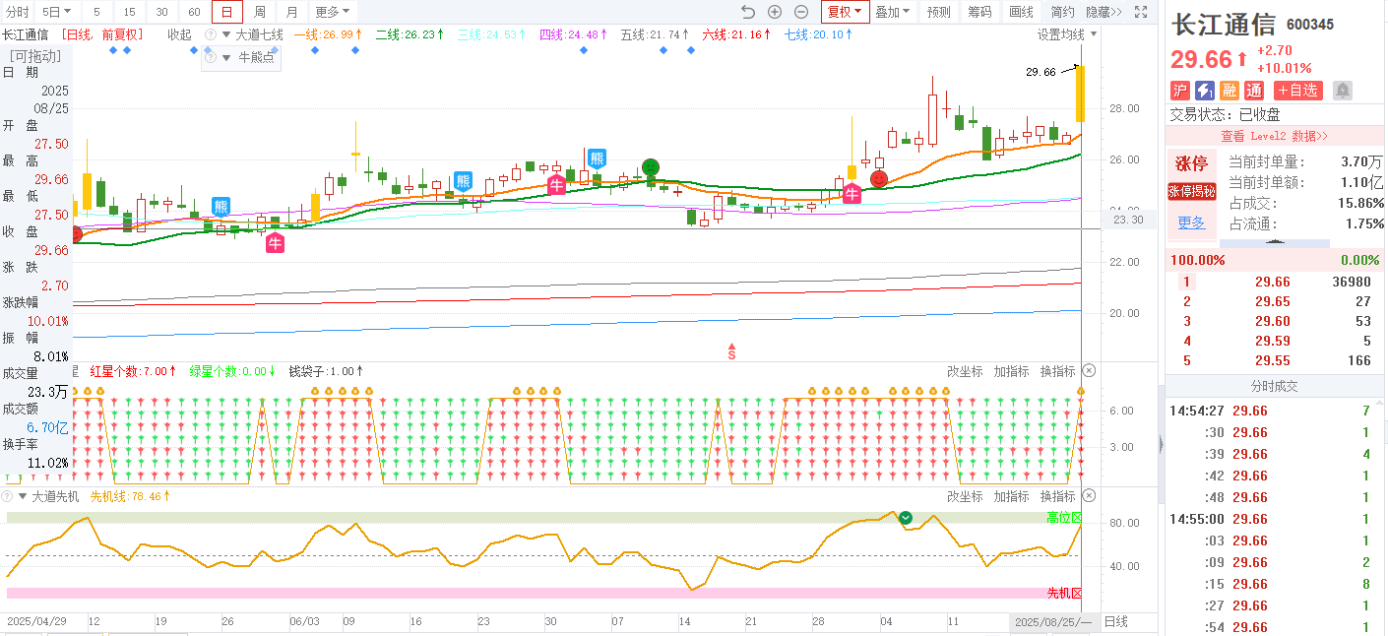Collapse the side data with 收起
The image size is (1388, 636).
179,34
